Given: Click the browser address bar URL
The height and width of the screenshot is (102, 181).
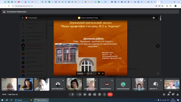Looking at the screenshot, I should 24,6.
